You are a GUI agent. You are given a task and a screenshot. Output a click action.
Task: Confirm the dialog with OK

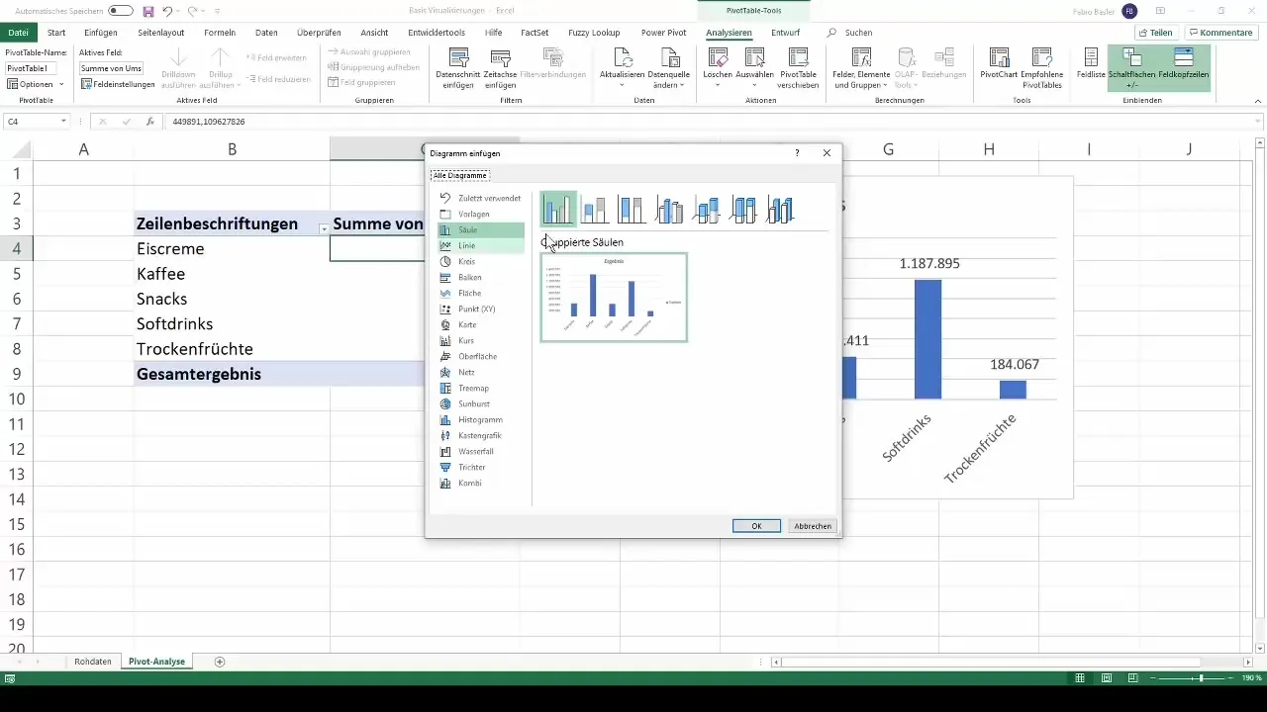(756, 526)
